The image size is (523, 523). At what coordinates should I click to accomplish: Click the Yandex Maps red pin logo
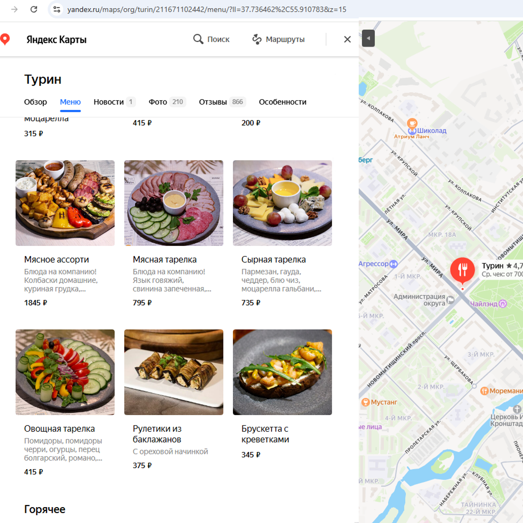tap(5, 39)
